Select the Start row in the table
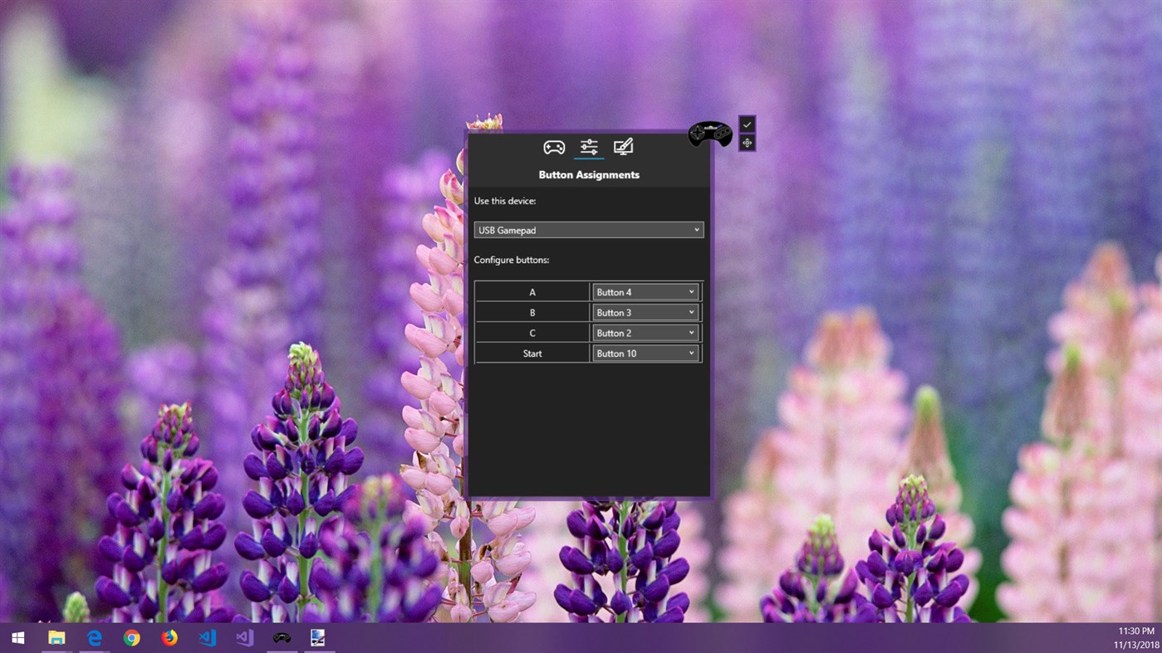 (x=532, y=353)
